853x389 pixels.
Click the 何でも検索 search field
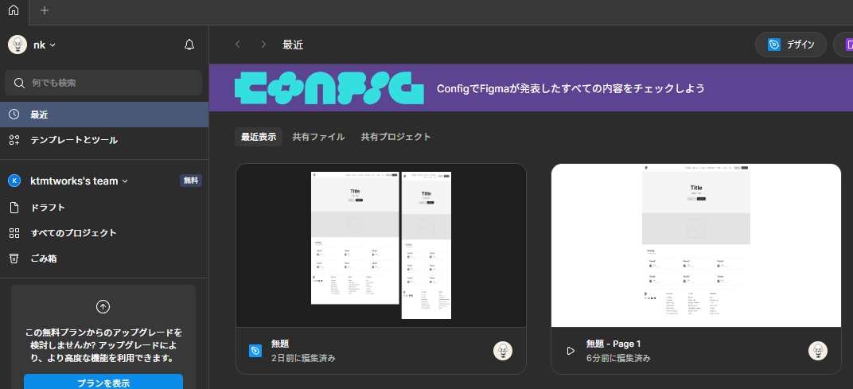tap(103, 83)
